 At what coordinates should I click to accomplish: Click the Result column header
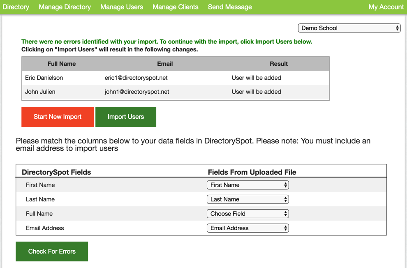pos(278,64)
